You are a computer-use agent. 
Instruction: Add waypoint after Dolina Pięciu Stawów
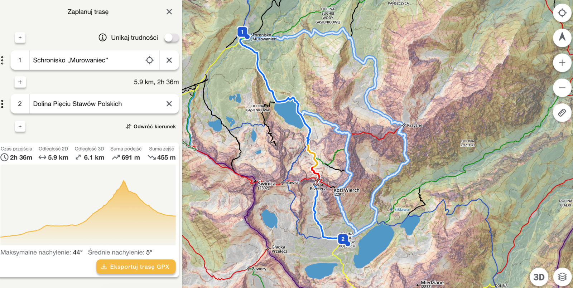pyautogui.click(x=20, y=126)
